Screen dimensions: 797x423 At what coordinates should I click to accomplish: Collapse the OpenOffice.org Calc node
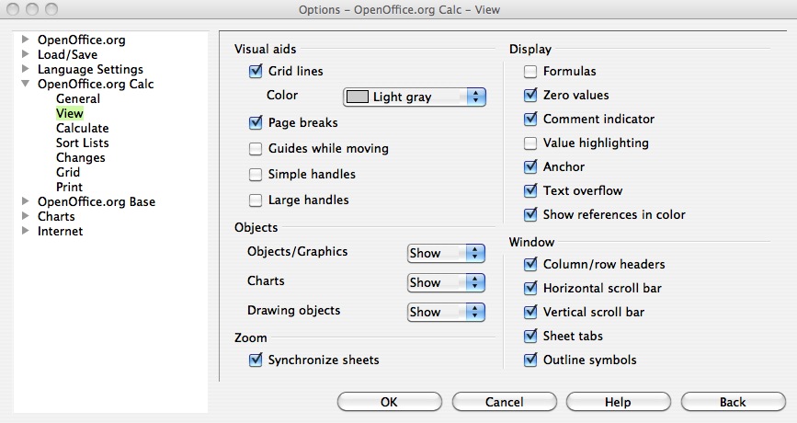[x=25, y=84]
